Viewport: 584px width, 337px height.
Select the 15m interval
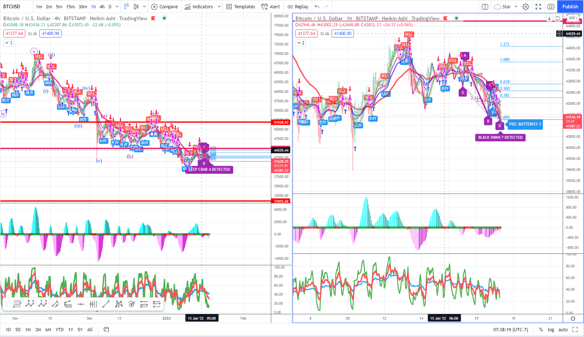coord(70,6)
